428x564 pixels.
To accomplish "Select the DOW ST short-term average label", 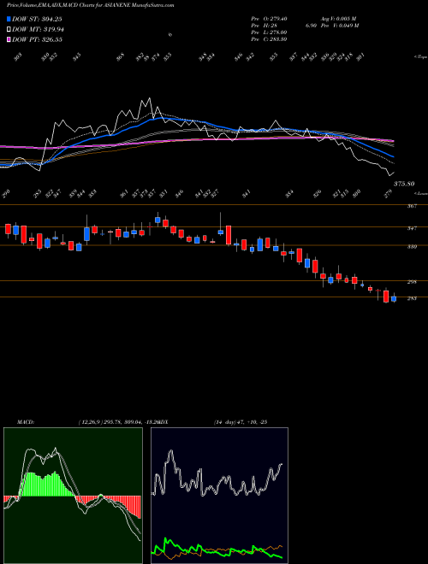I will coord(38,20).
